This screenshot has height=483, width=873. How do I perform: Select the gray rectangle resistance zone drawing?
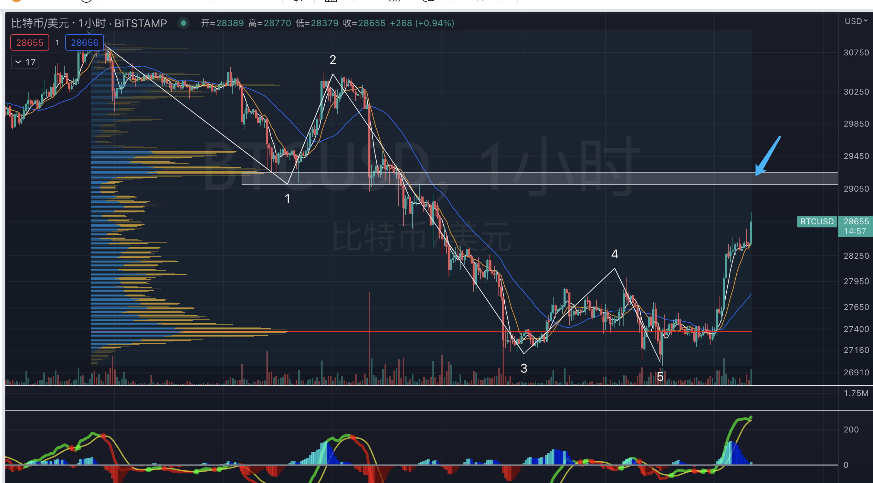coord(539,179)
